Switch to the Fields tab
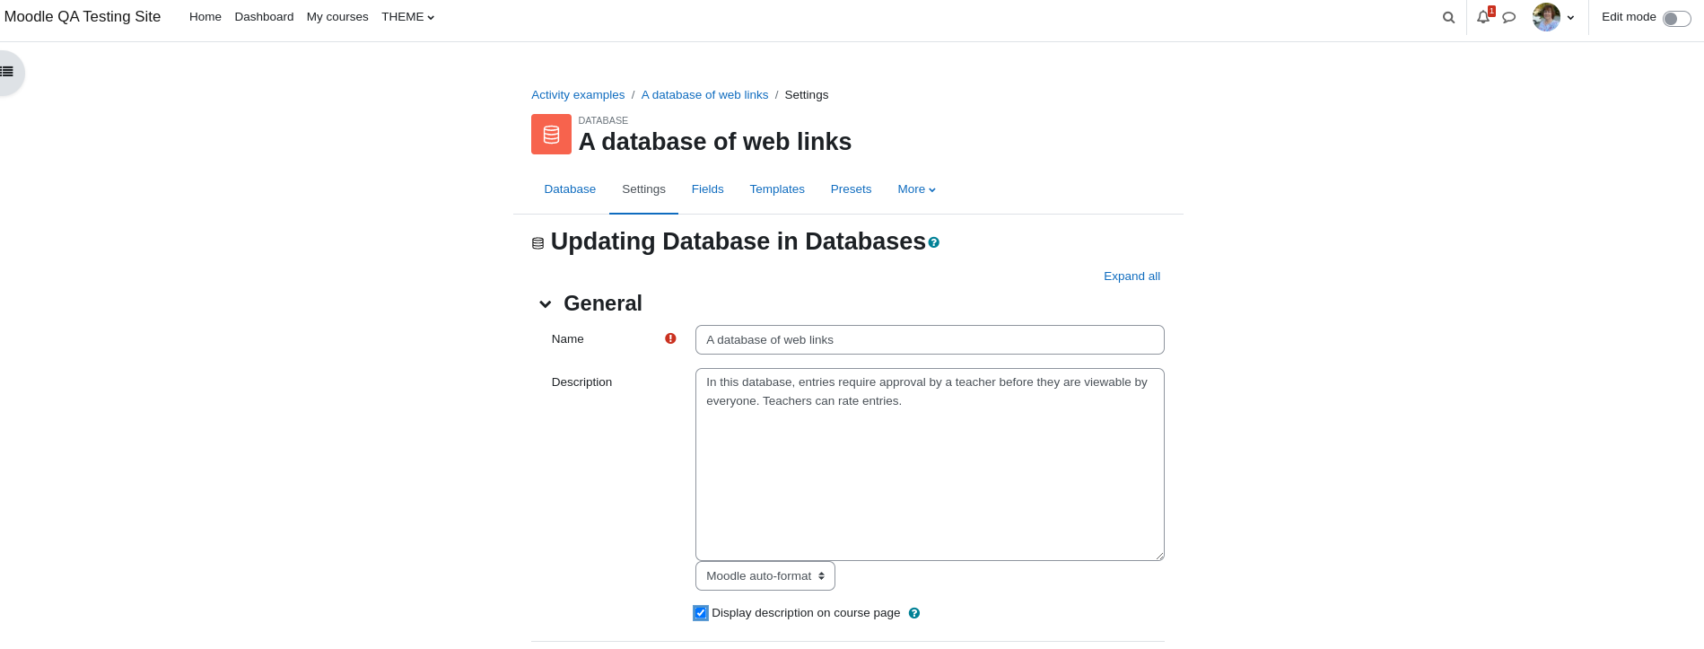The height and width of the screenshot is (649, 1704). (x=707, y=189)
